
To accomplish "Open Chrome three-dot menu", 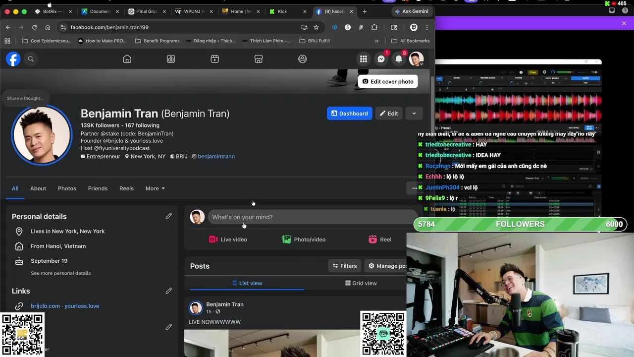I will [x=427, y=27].
